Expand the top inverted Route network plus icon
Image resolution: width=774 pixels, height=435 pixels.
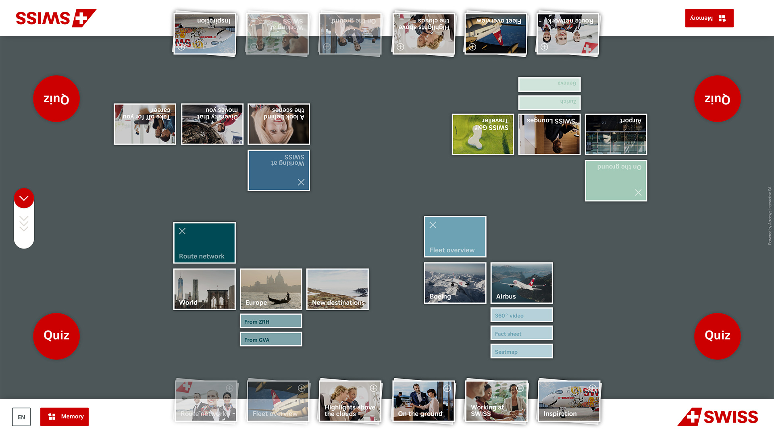point(544,47)
